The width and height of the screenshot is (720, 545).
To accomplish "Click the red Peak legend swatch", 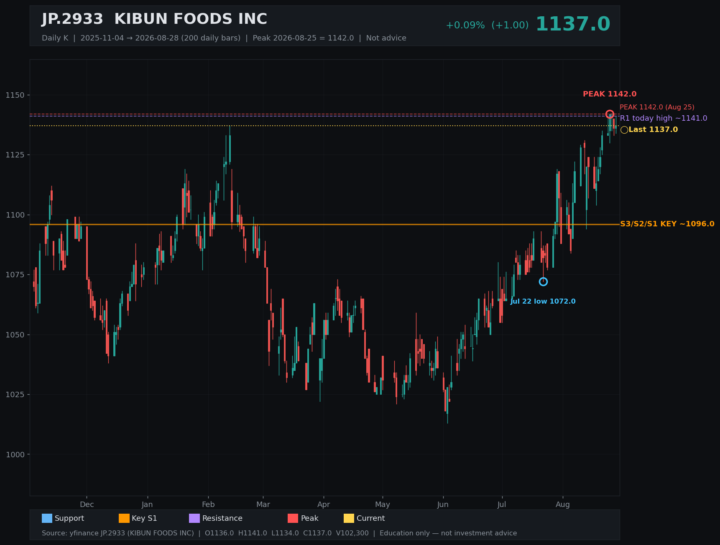I will [293, 518].
